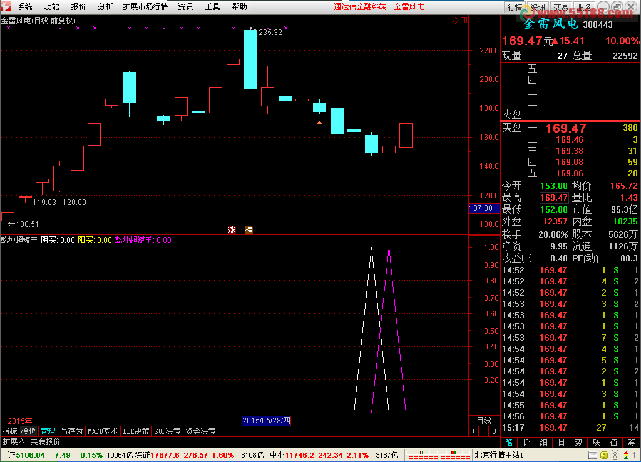Image resolution: width=641 pixels, height=462 pixels.
Task: Click the red Tongdaxin logo icon
Action: click(6, 6)
